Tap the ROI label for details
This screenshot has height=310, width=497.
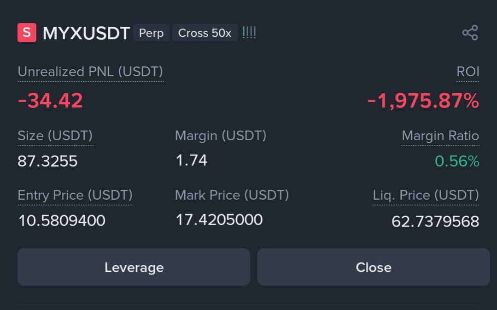pos(468,72)
